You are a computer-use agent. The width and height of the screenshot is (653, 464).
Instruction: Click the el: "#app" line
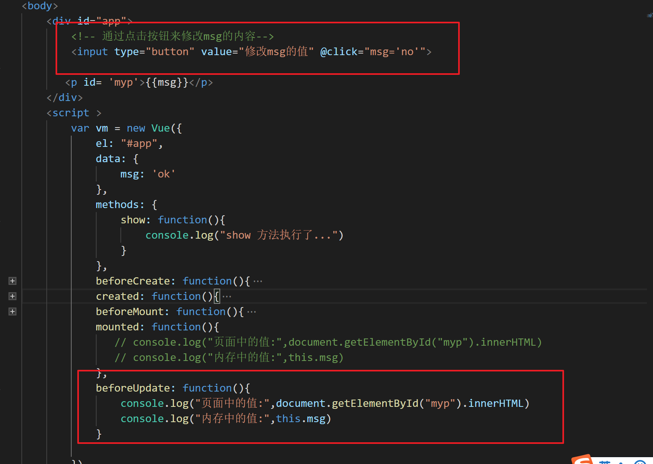(129, 143)
